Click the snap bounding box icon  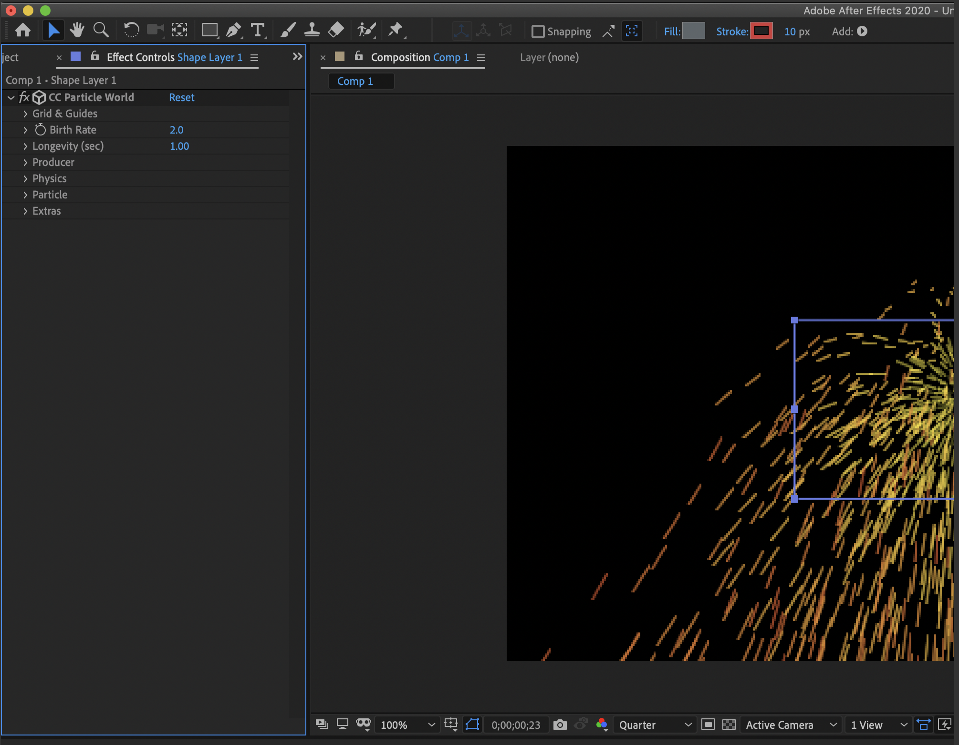[x=632, y=31]
